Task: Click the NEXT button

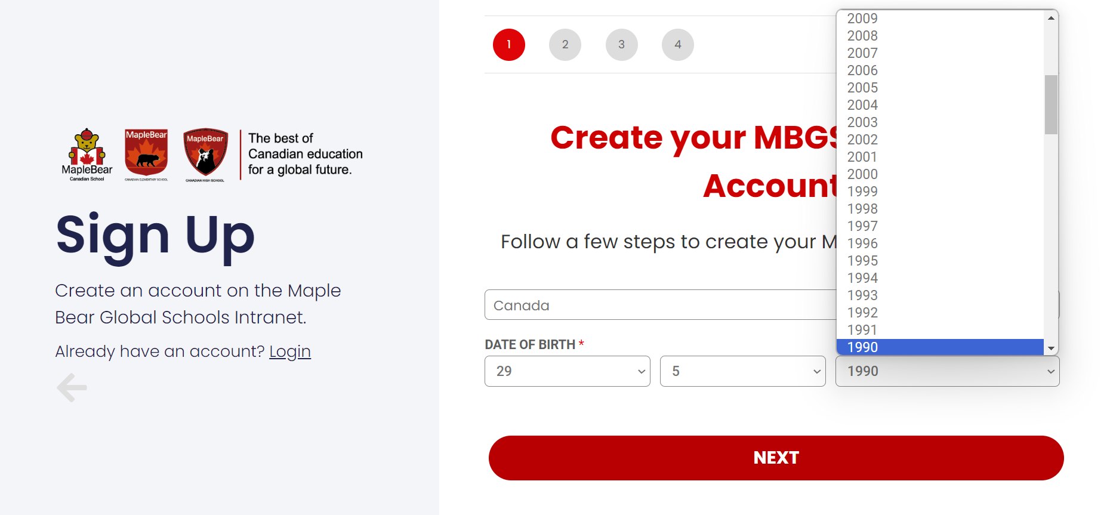Action: pos(776,458)
